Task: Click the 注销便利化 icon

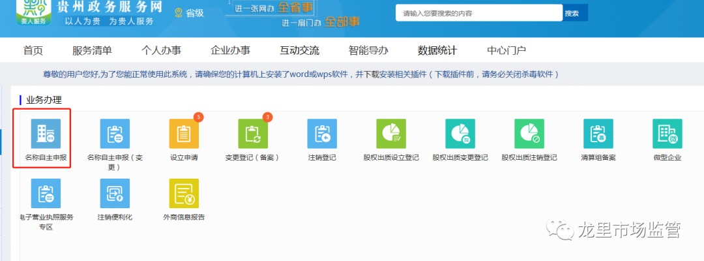Action: (x=115, y=194)
